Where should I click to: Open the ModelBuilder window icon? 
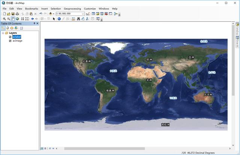click(116, 14)
